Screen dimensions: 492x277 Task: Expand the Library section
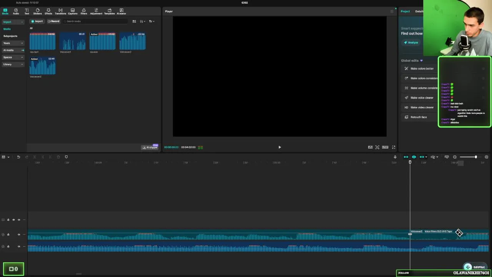click(x=13, y=64)
